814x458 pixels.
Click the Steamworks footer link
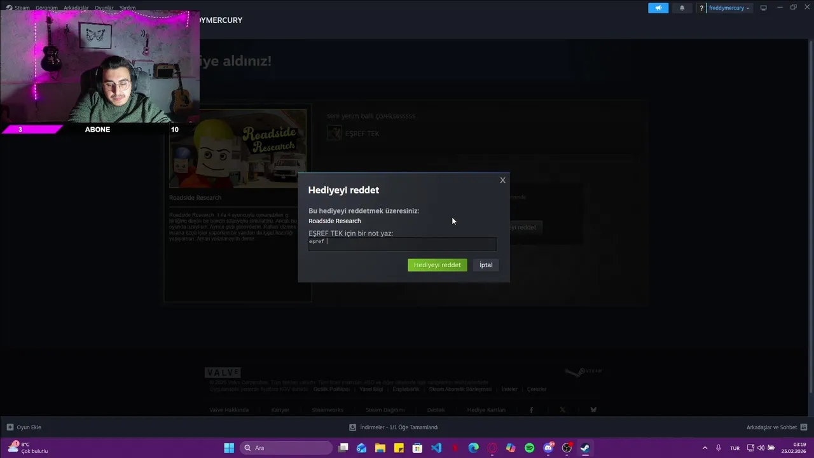click(x=328, y=410)
